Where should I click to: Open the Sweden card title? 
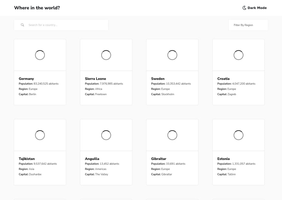[158, 78]
